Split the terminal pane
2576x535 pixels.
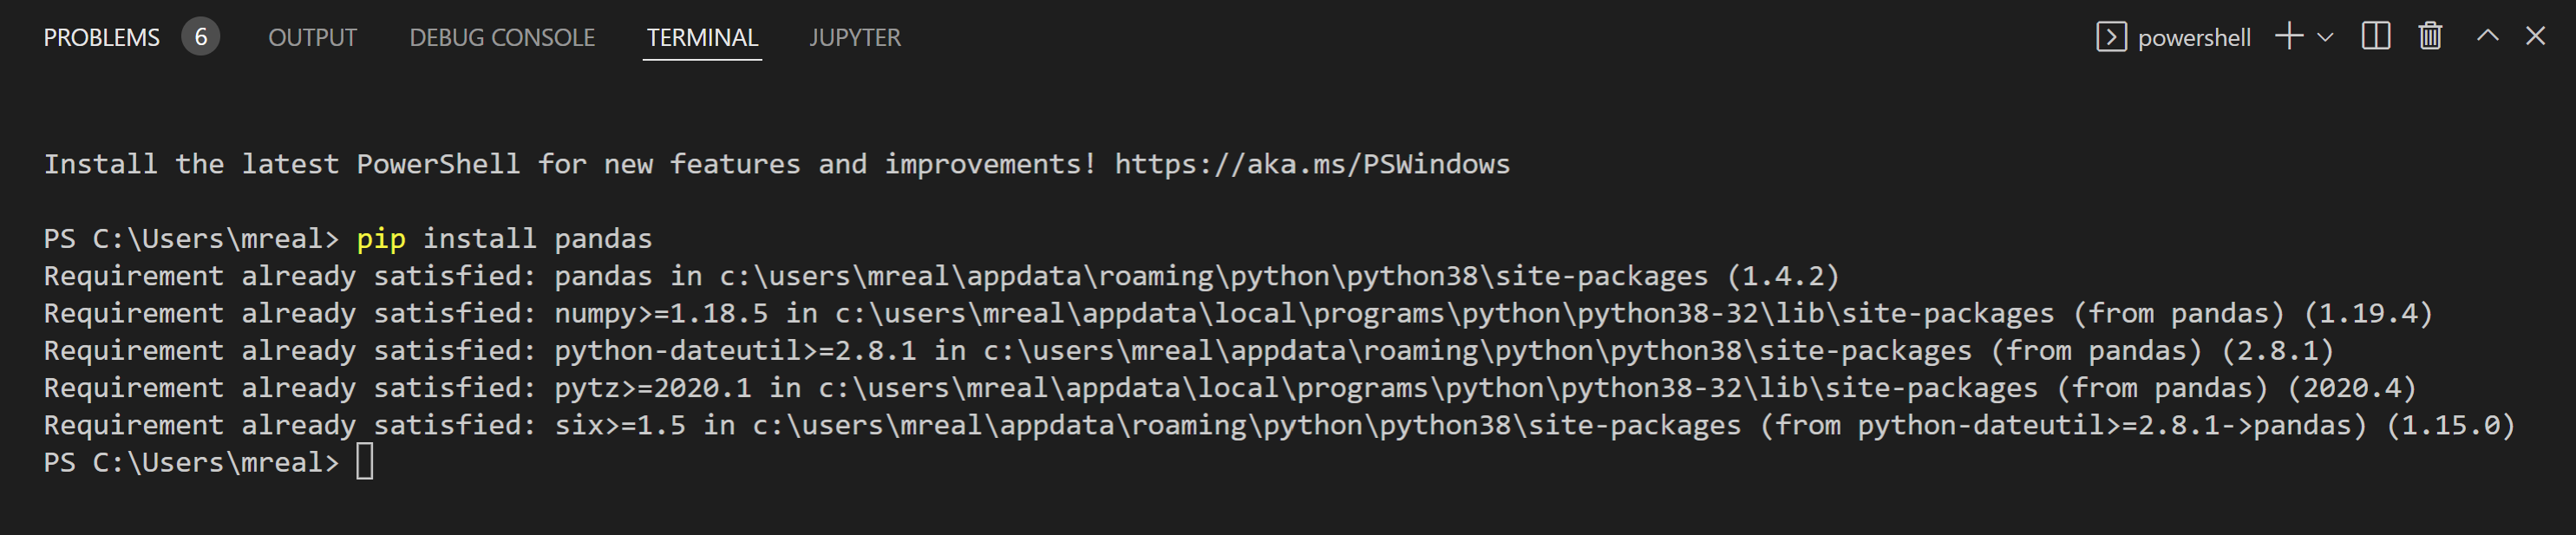pyautogui.click(x=2375, y=37)
